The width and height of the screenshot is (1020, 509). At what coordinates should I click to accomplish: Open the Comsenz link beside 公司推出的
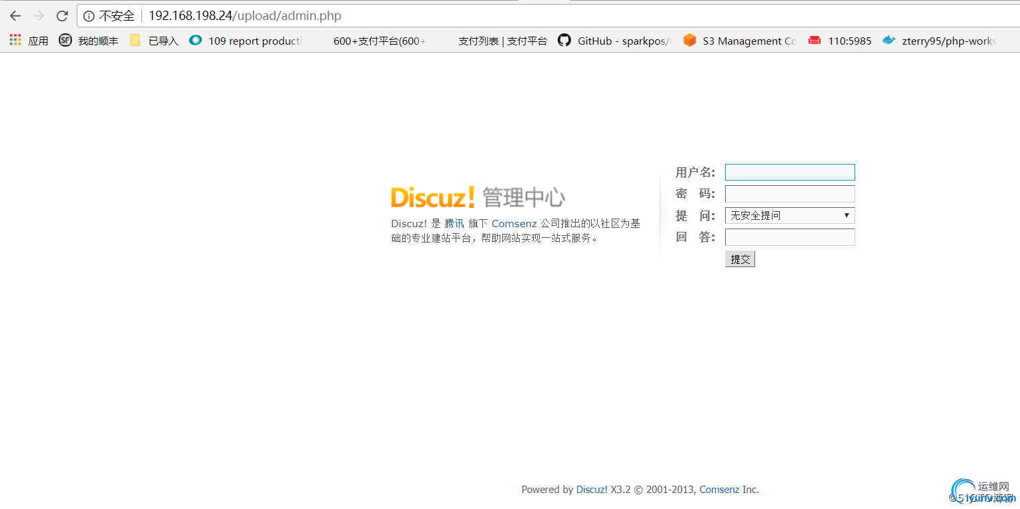click(x=514, y=224)
